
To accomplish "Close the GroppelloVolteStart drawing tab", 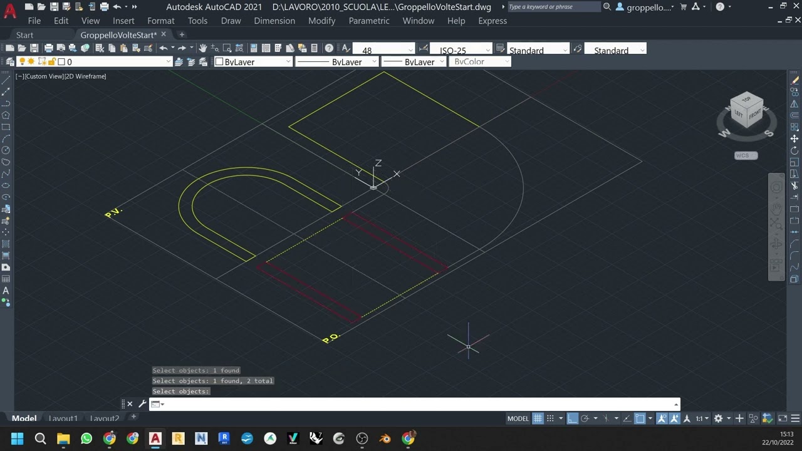I will (164, 34).
